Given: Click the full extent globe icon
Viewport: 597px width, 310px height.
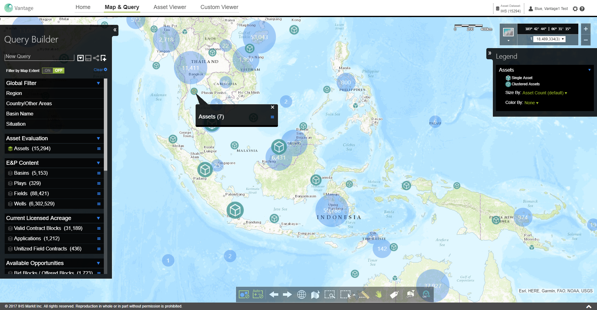Looking at the screenshot, I should [x=301, y=294].
